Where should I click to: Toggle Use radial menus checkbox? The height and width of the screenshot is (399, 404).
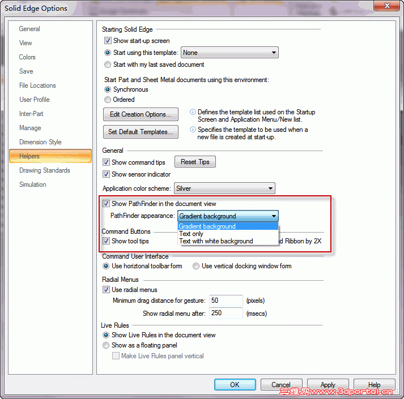106,290
